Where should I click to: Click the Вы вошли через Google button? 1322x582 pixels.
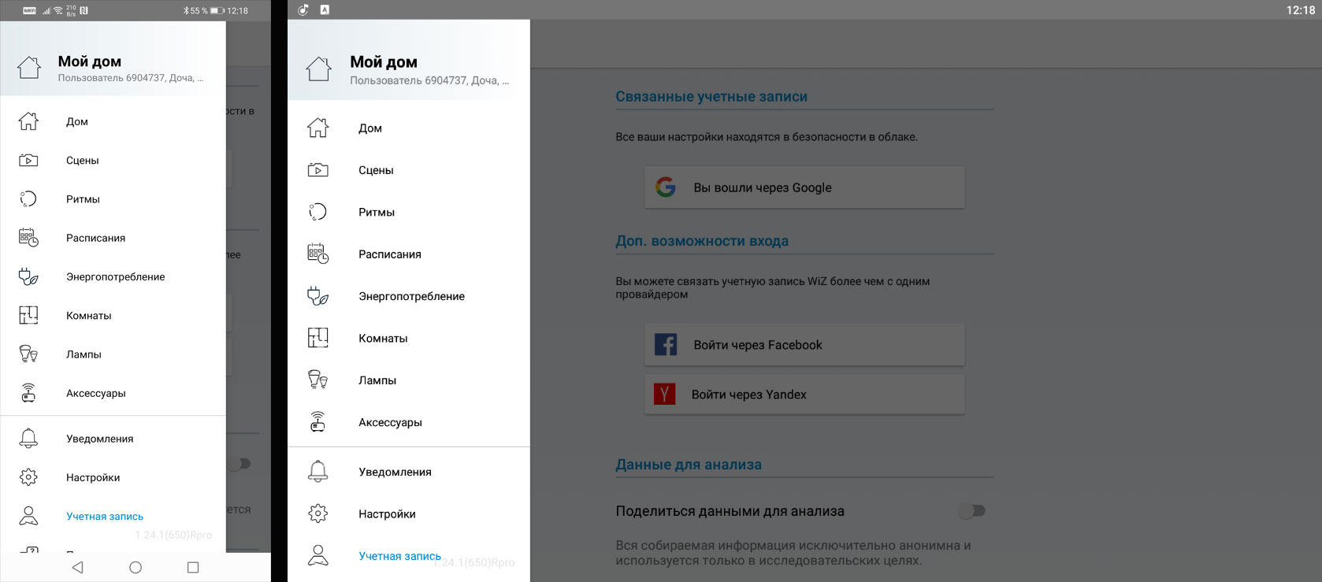click(x=804, y=187)
